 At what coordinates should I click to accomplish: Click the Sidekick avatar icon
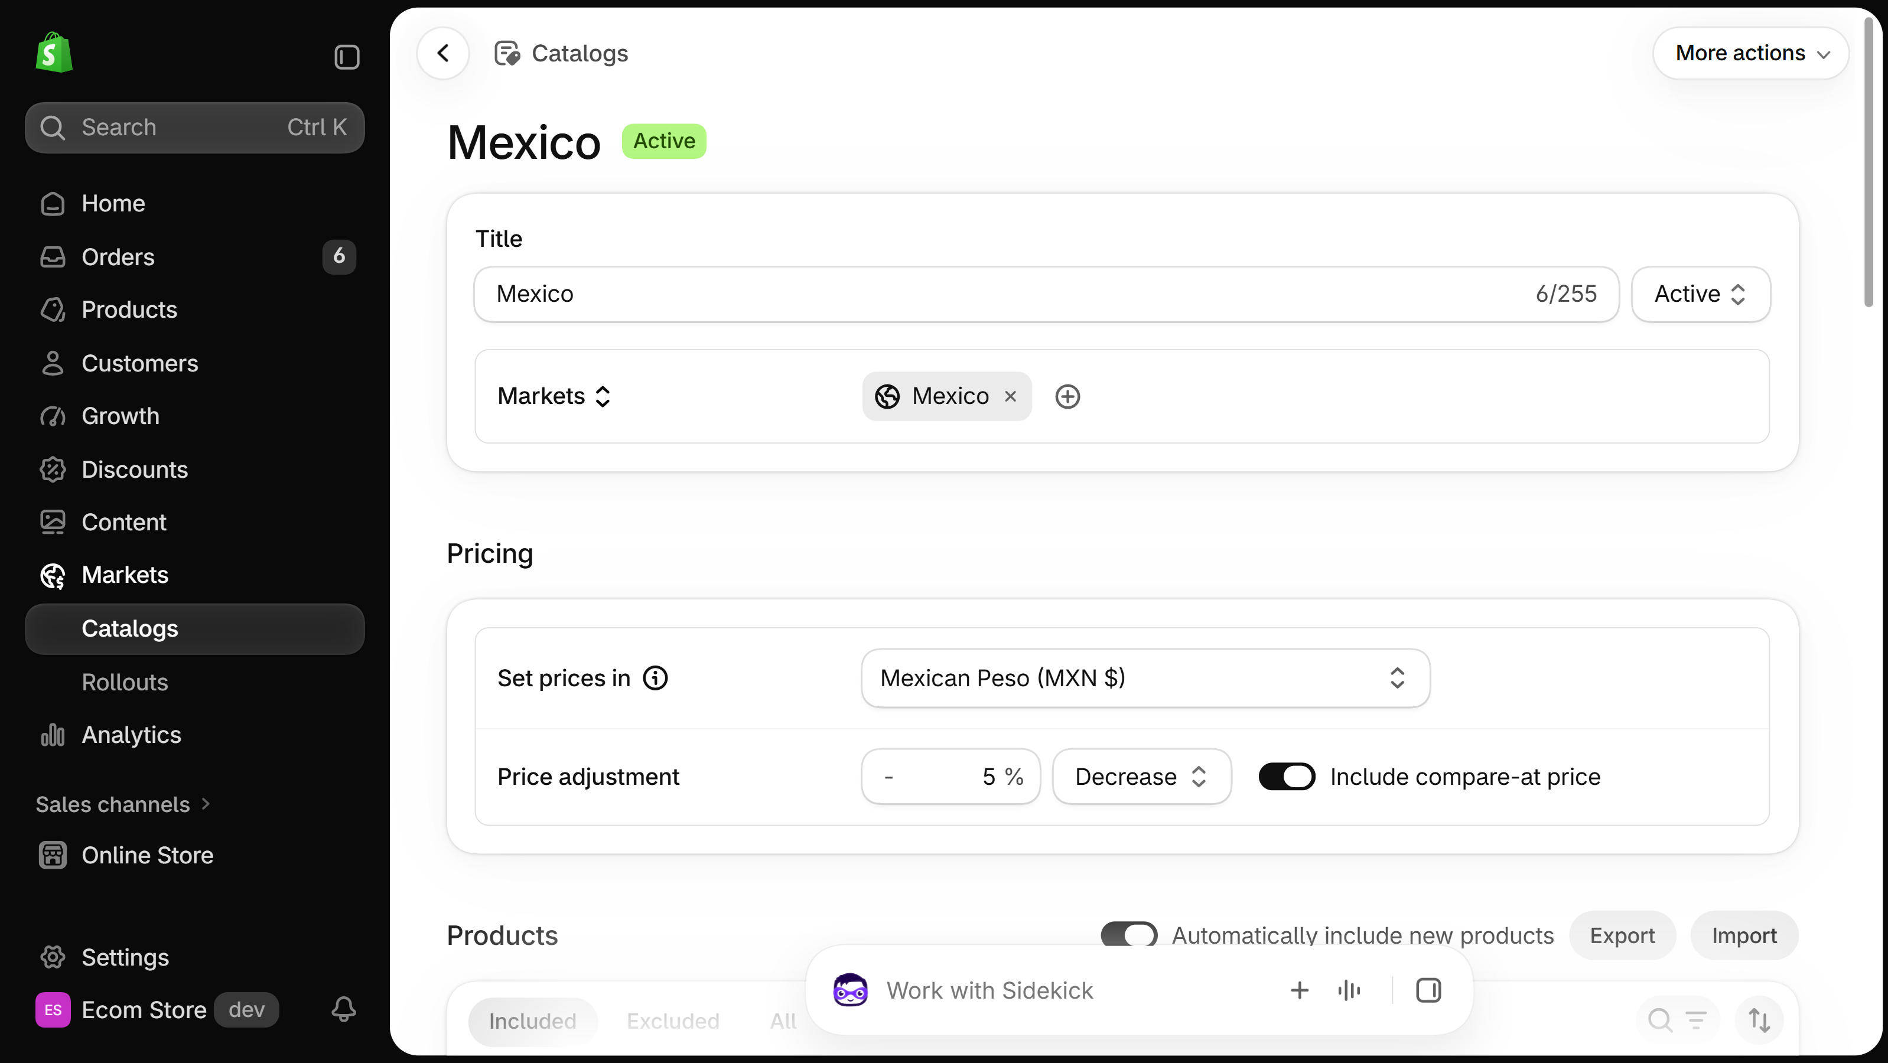pos(850,990)
